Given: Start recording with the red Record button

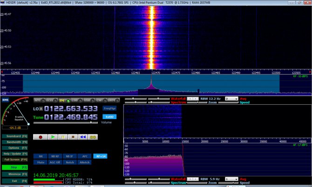Looking at the screenshot, I should [41, 137].
